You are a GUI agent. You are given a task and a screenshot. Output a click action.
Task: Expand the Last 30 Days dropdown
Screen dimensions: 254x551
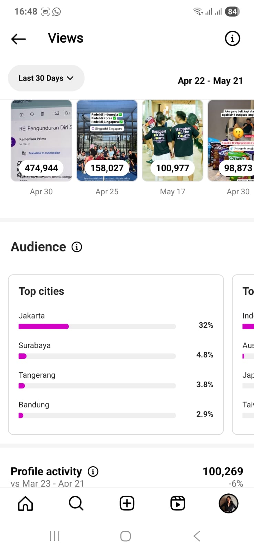point(46,78)
